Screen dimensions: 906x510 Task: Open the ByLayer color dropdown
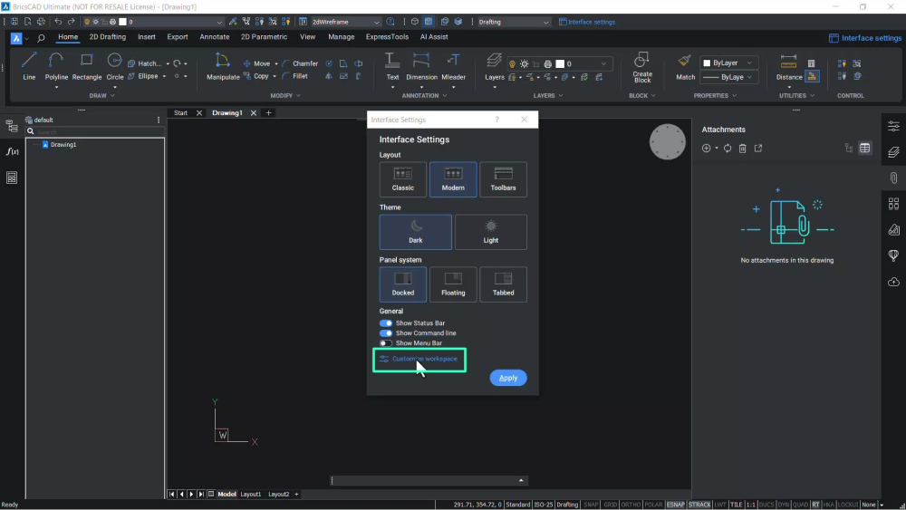tap(728, 63)
